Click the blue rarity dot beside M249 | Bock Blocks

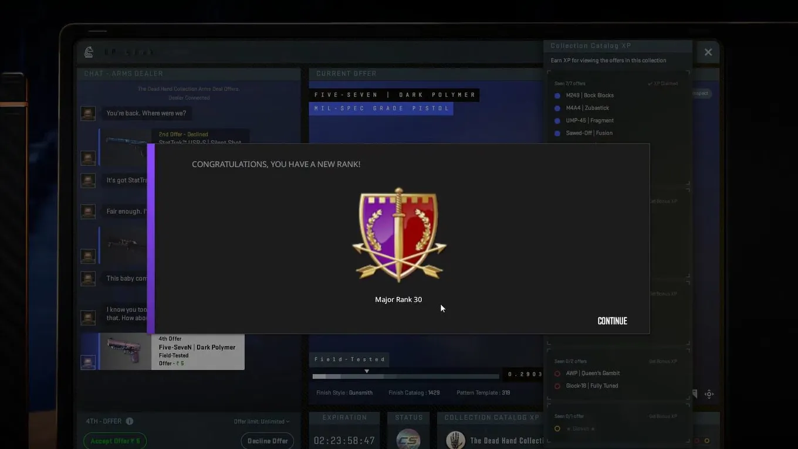coord(557,96)
